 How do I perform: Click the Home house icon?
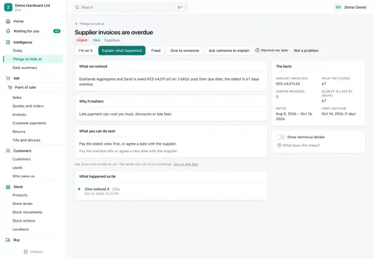(8, 21)
